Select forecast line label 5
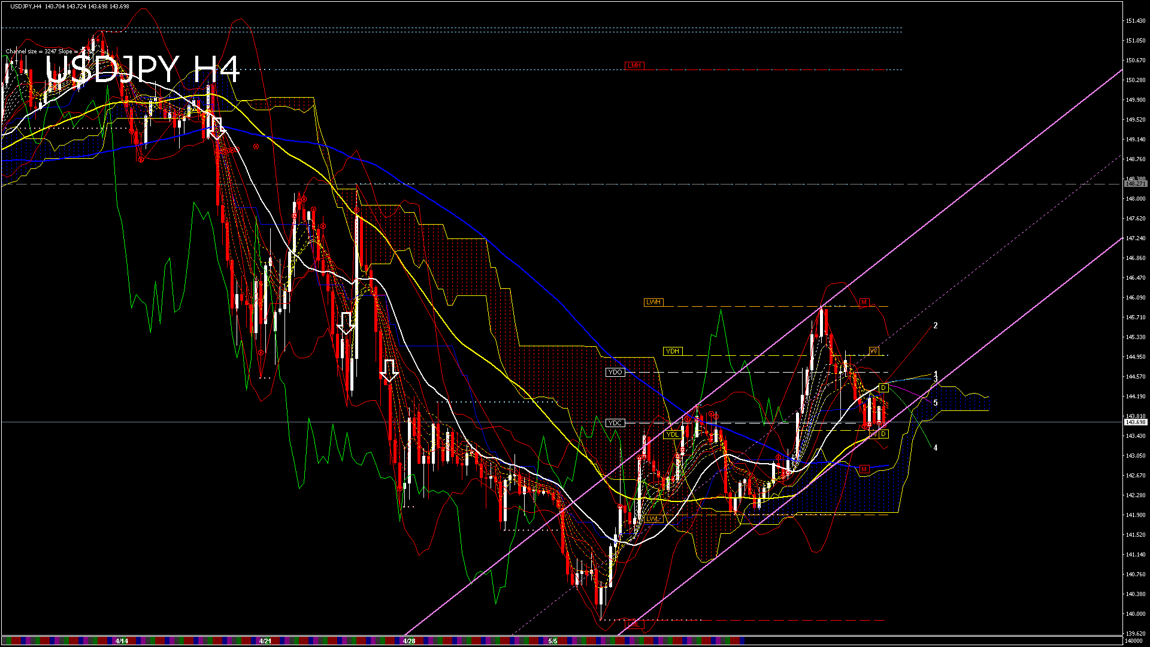The image size is (1150, 647). click(x=936, y=403)
